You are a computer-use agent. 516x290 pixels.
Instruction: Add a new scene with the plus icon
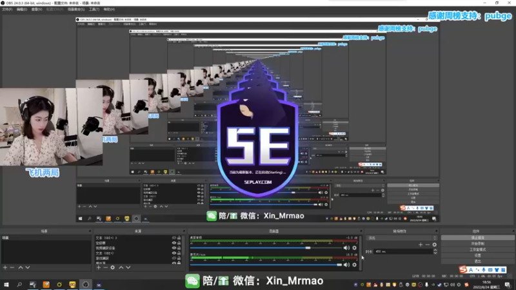point(5,267)
